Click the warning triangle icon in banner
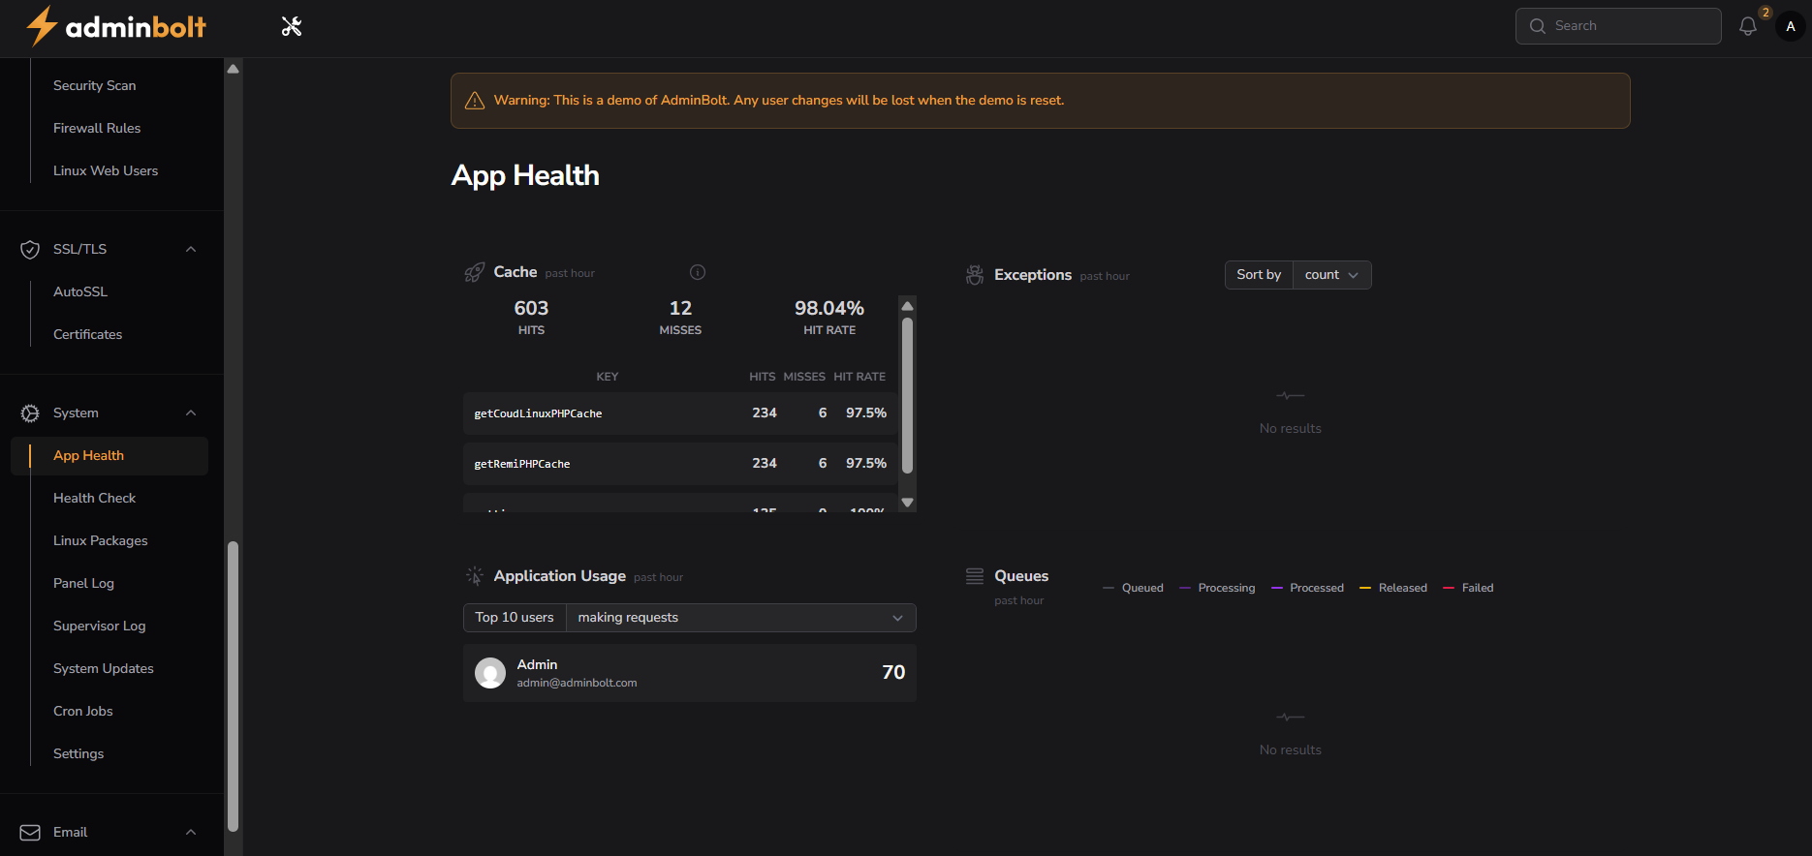The width and height of the screenshot is (1812, 856). click(475, 101)
